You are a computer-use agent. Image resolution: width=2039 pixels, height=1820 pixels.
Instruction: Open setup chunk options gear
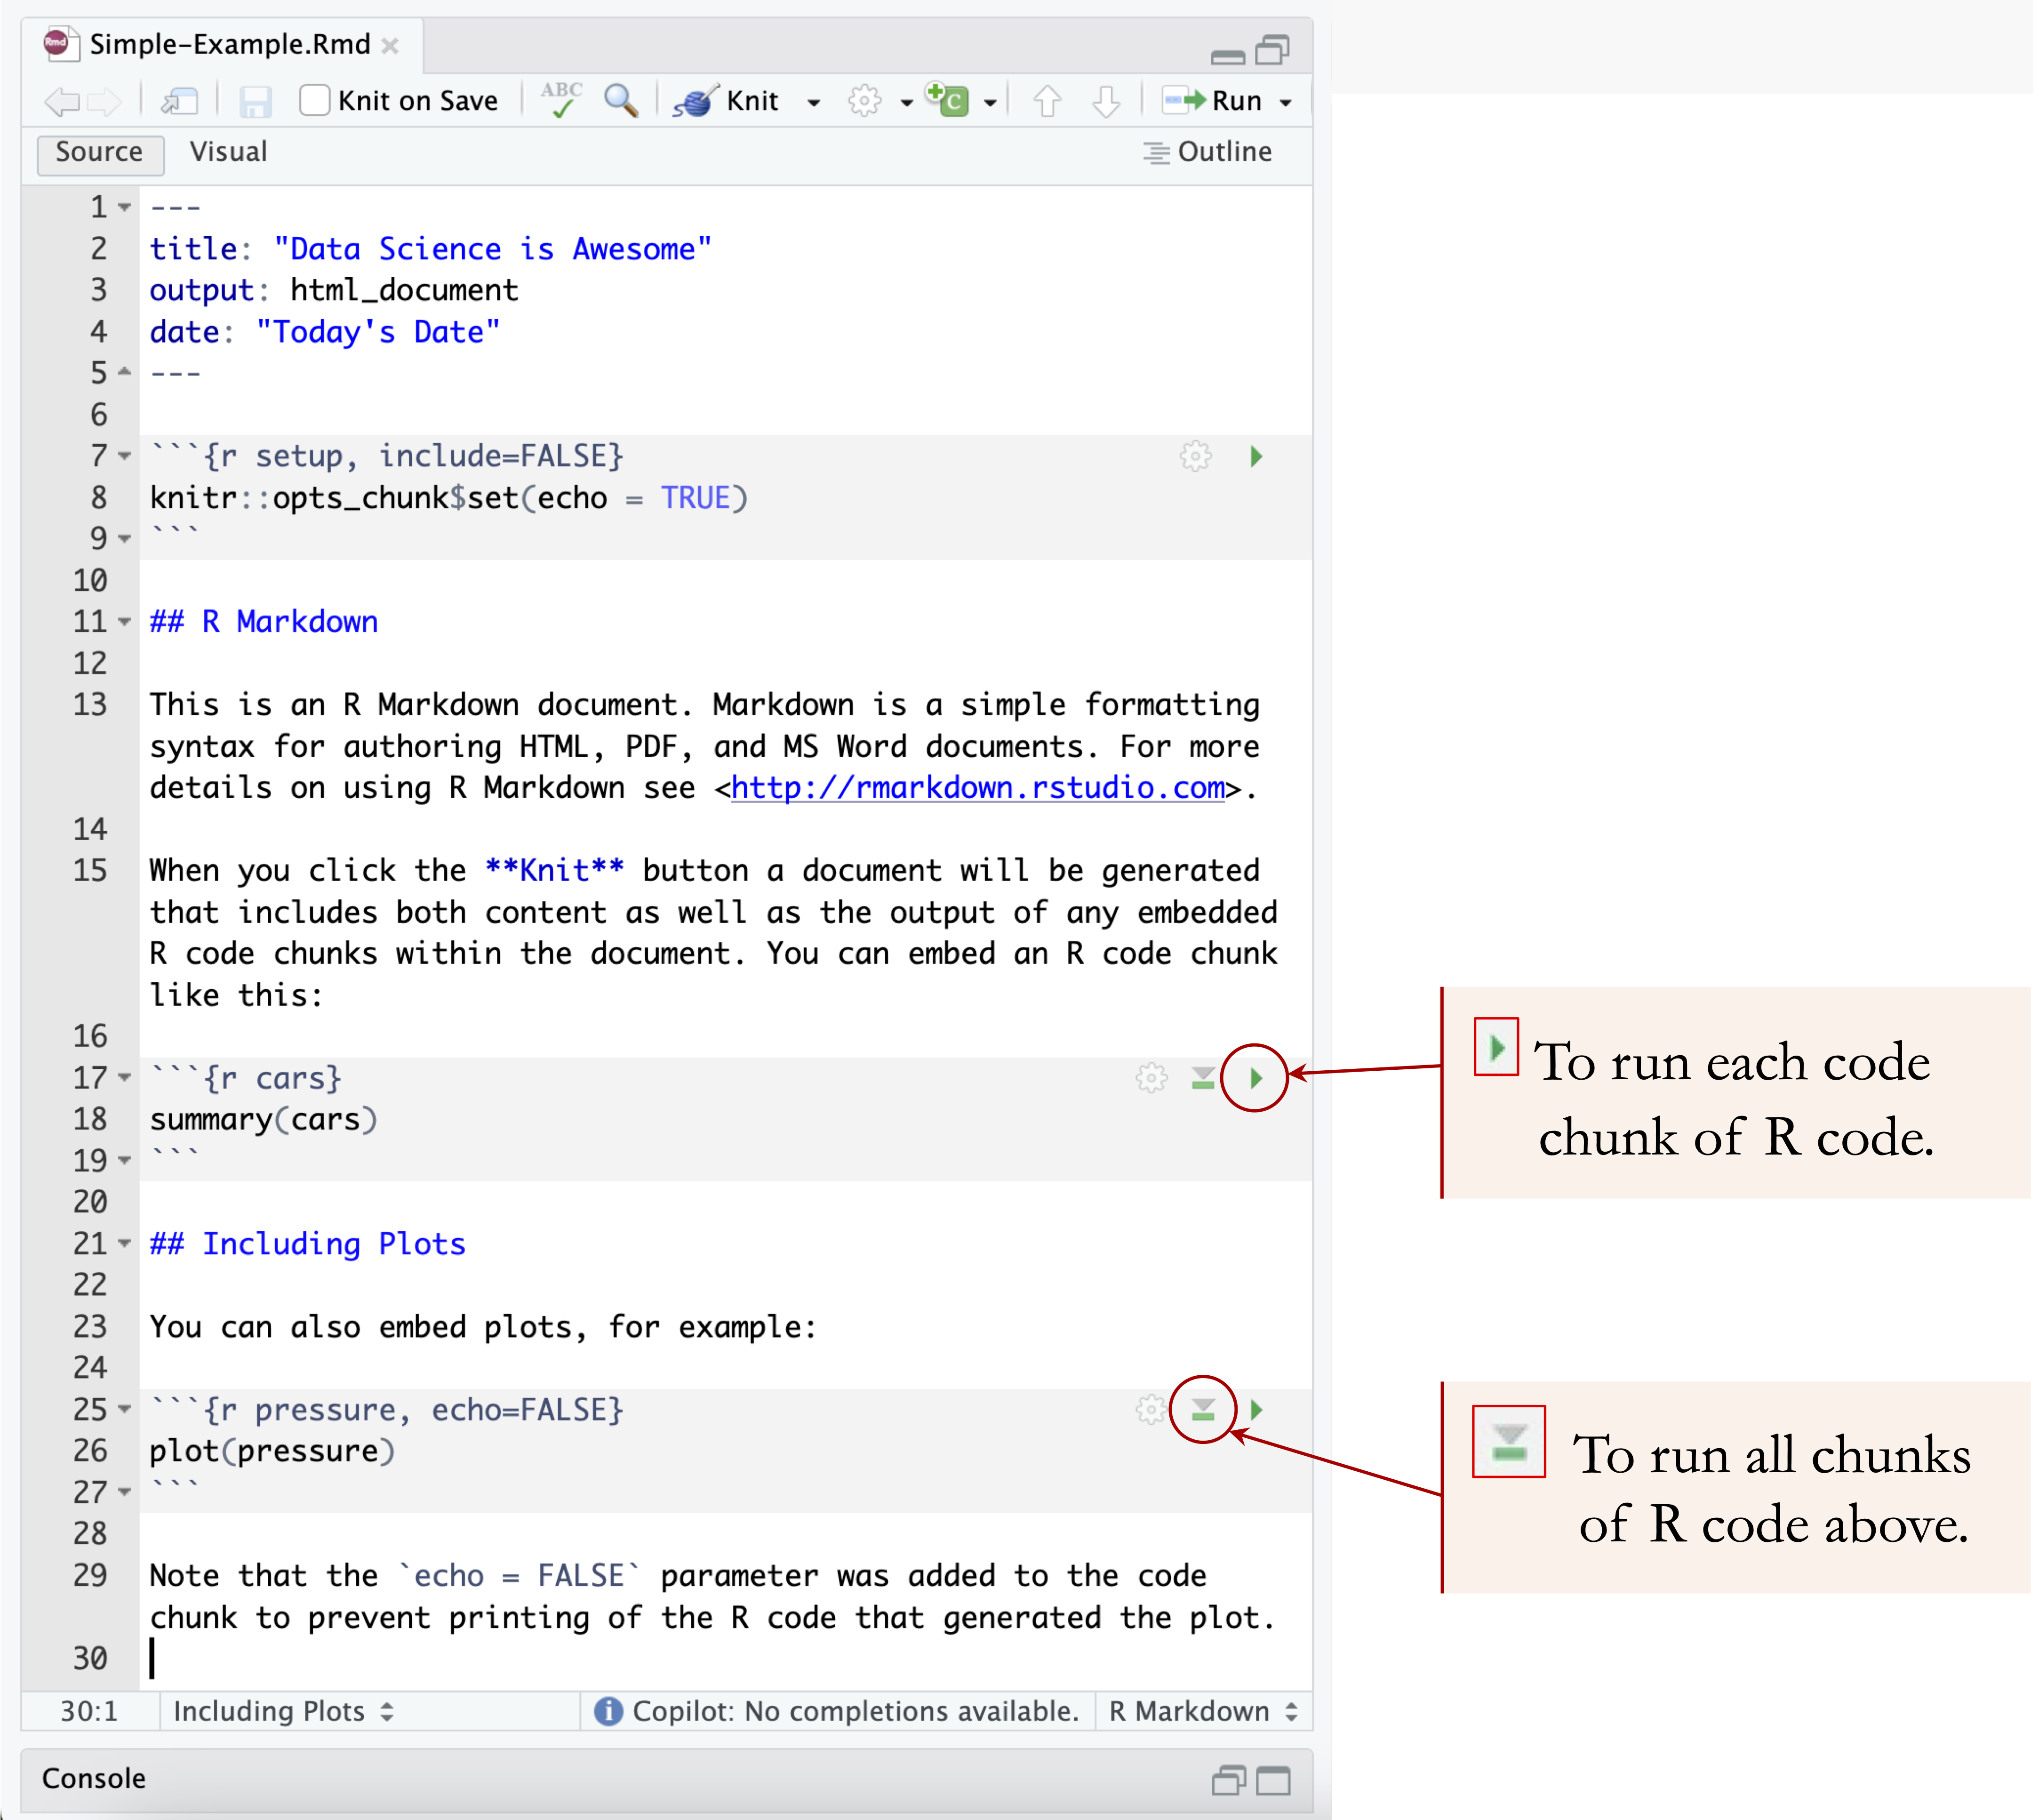(x=1196, y=457)
